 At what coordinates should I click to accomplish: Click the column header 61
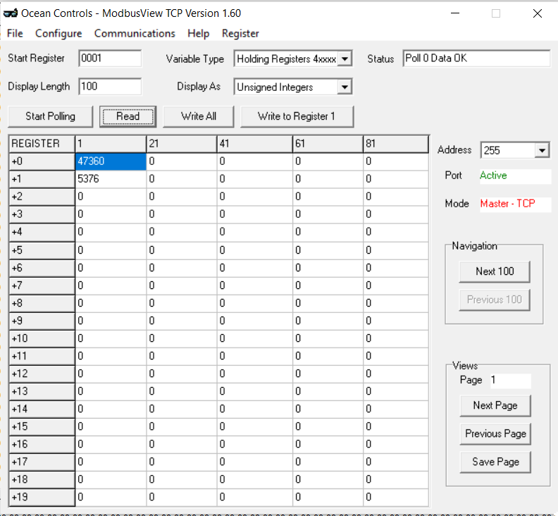click(x=328, y=144)
